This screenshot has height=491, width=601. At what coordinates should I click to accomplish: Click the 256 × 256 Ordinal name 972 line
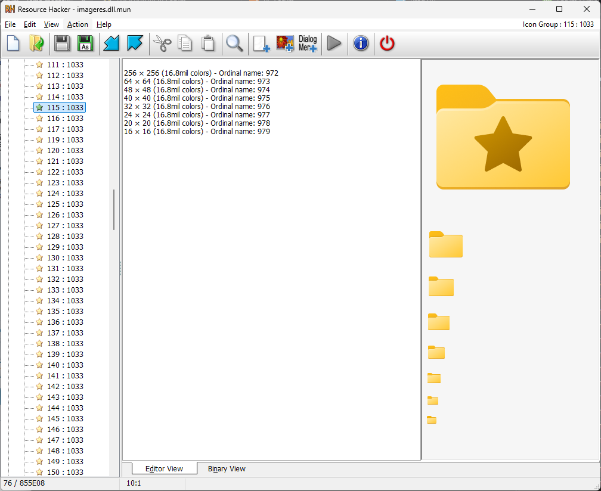pos(202,73)
